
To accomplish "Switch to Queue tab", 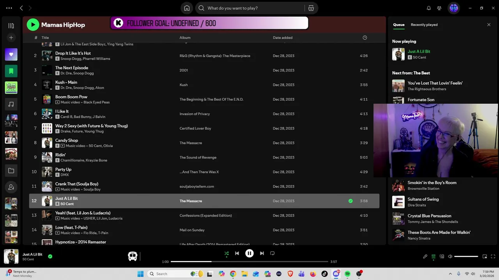I will pyautogui.click(x=398, y=24).
